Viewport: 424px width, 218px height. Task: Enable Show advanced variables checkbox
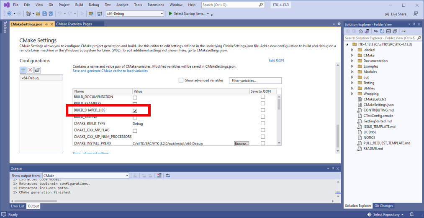pos(181,80)
